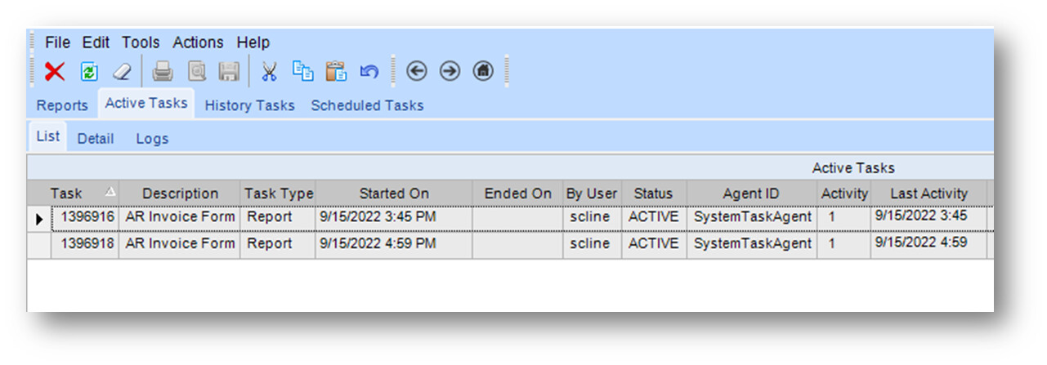Click scline user in row 1396918

(x=592, y=244)
